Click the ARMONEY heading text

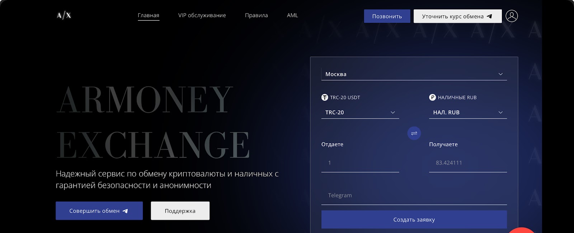click(145, 99)
